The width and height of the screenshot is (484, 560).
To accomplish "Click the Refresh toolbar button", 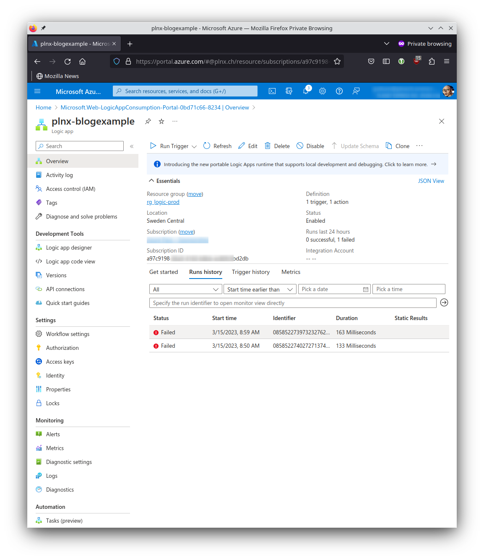I will (217, 146).
